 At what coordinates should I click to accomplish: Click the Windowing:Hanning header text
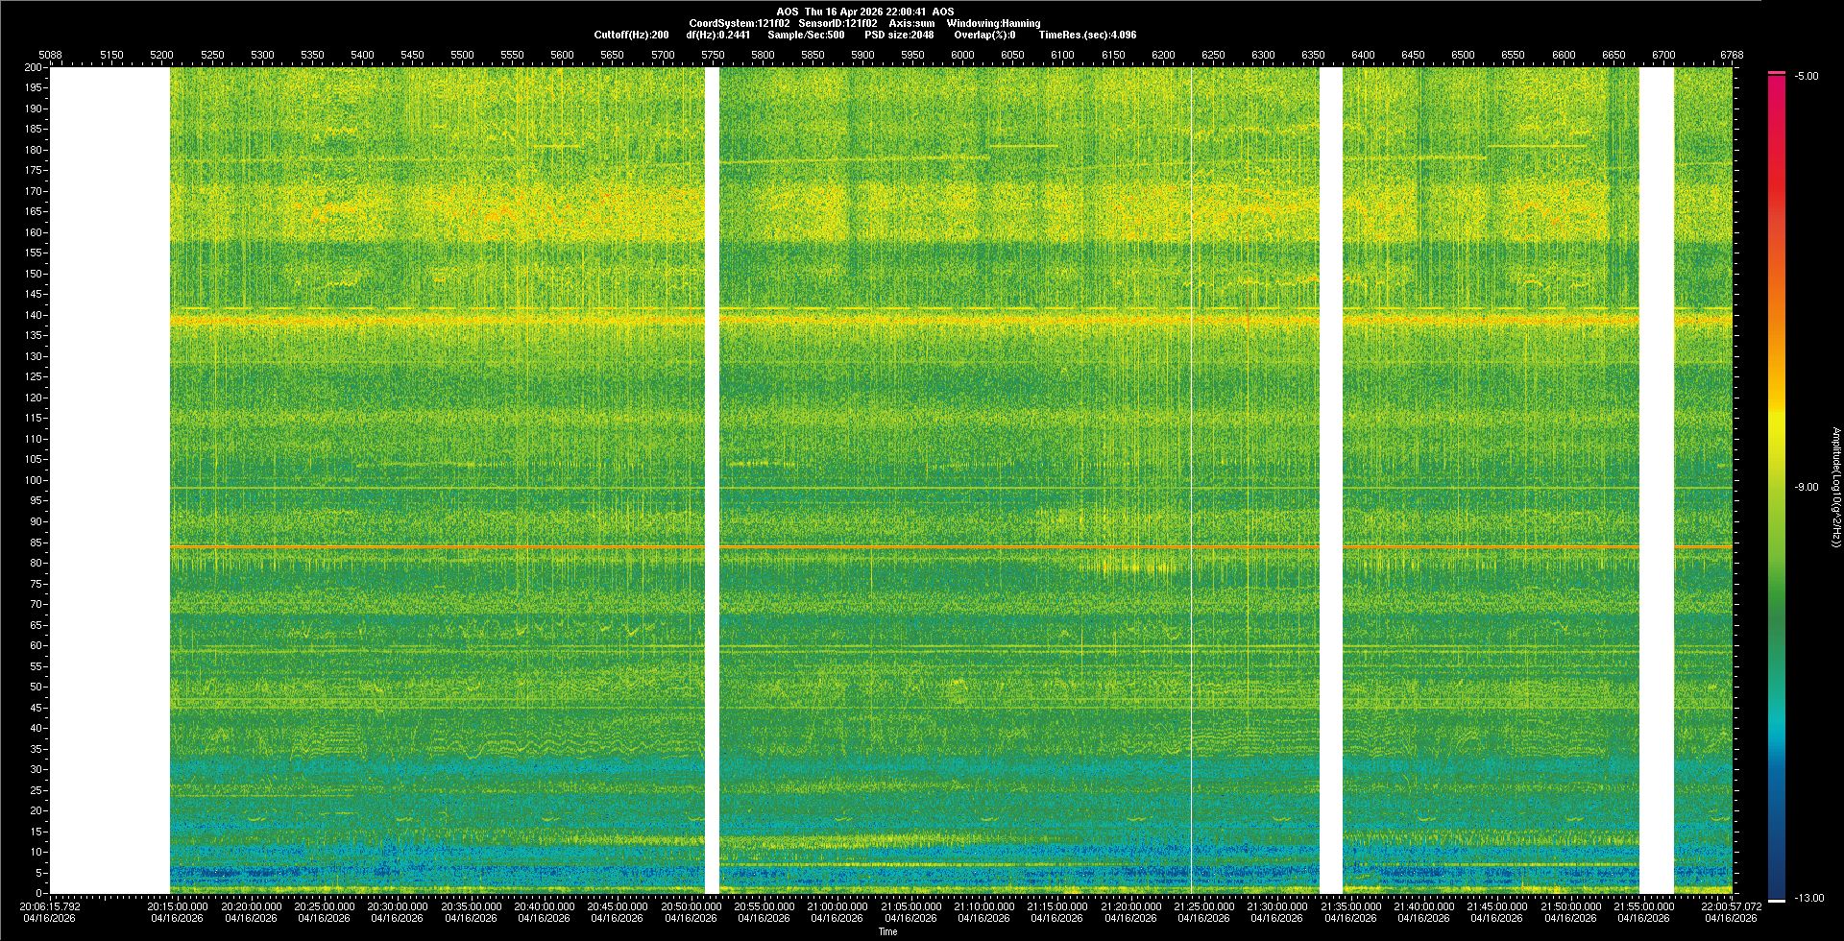[993, 23]
